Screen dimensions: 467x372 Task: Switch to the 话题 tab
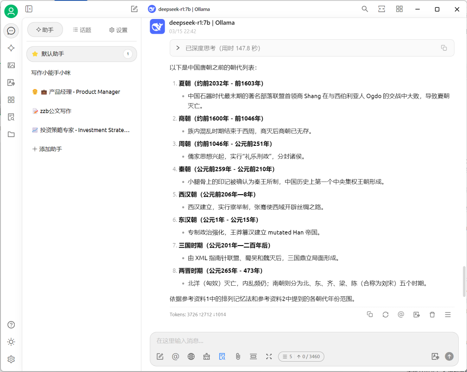pyautogui.click(x=82, y=30)
